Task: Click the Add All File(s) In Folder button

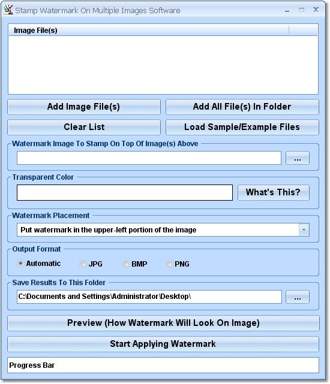Action: (x=242, y=107)
